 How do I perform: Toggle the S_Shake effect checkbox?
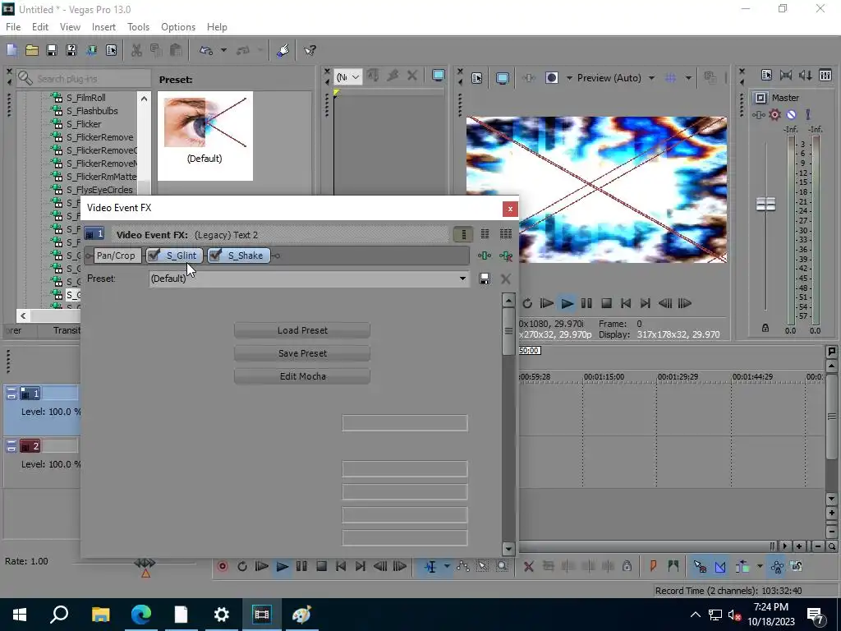(215, 255)
